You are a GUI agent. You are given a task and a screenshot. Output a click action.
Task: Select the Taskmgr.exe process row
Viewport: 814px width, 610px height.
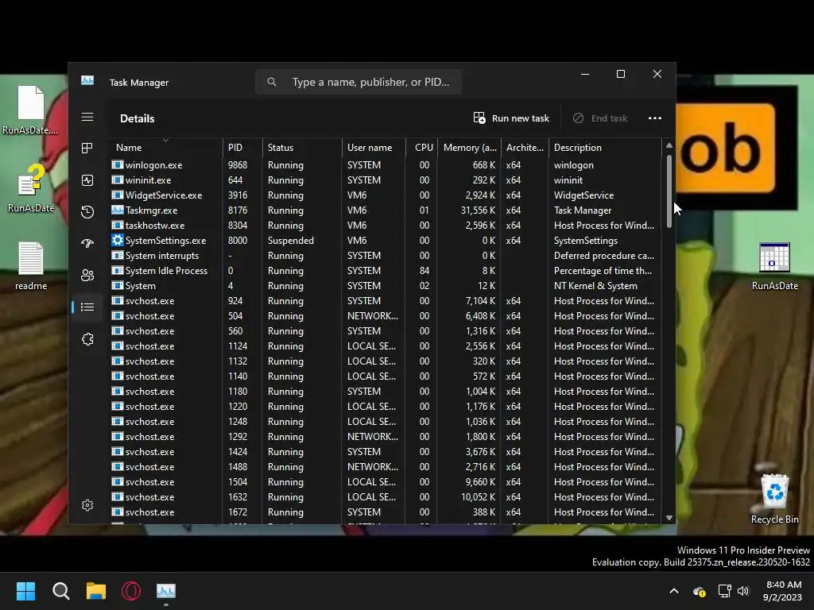click(386, 210)
